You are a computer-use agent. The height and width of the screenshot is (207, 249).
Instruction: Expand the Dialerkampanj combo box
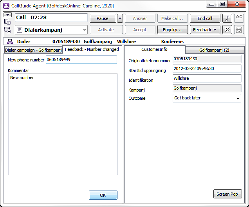[85, 30]
